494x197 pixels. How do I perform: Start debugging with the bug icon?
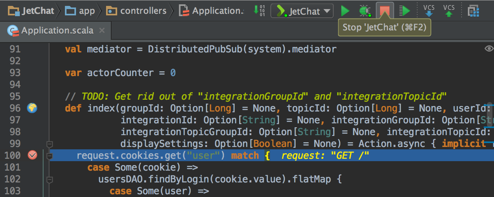(x=365, y=11)
